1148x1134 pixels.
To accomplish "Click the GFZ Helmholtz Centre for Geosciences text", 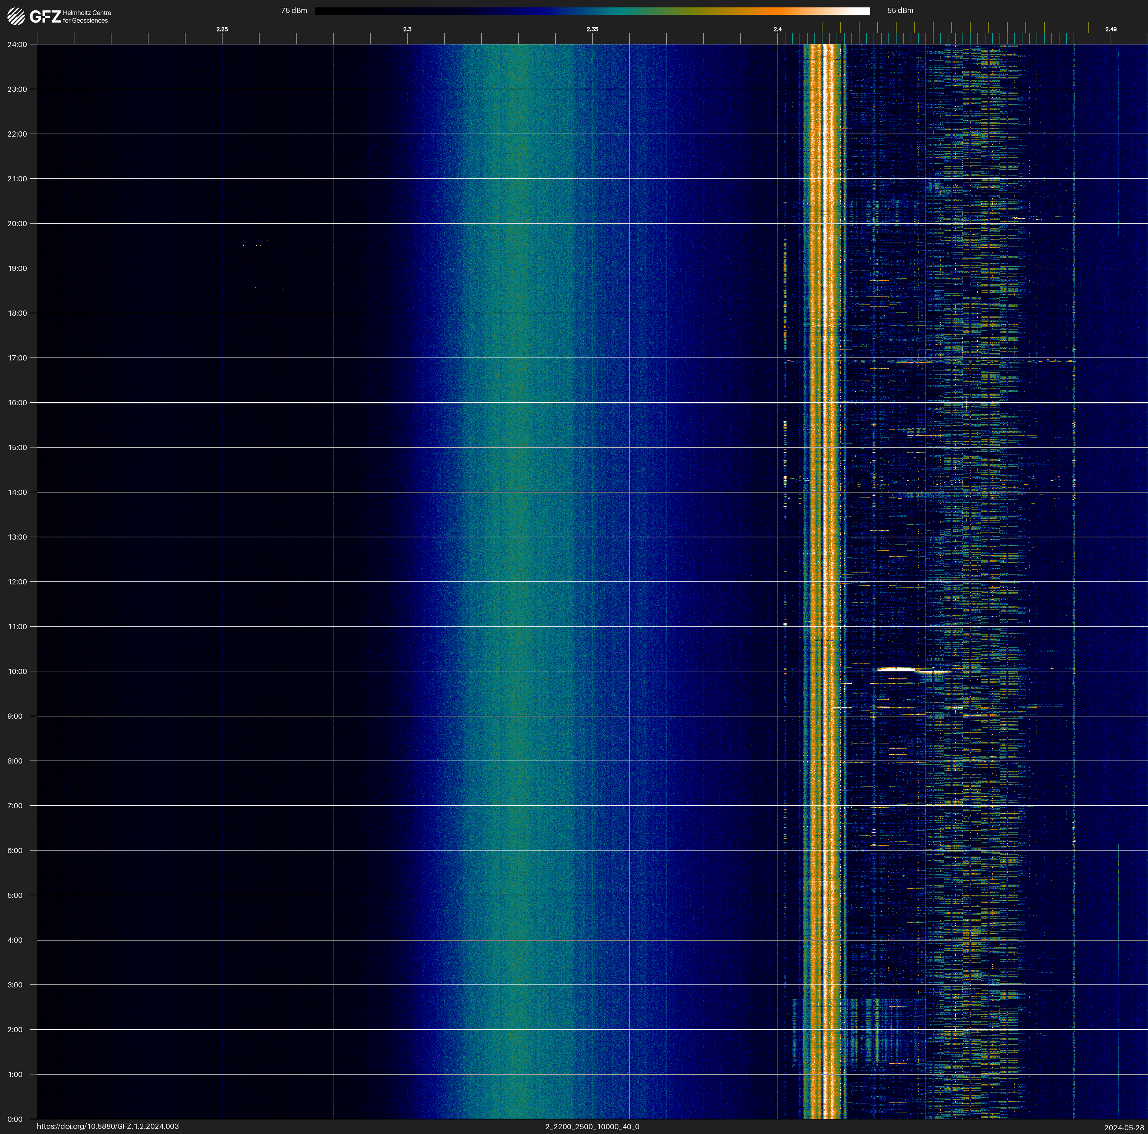I will coord(87,17).
